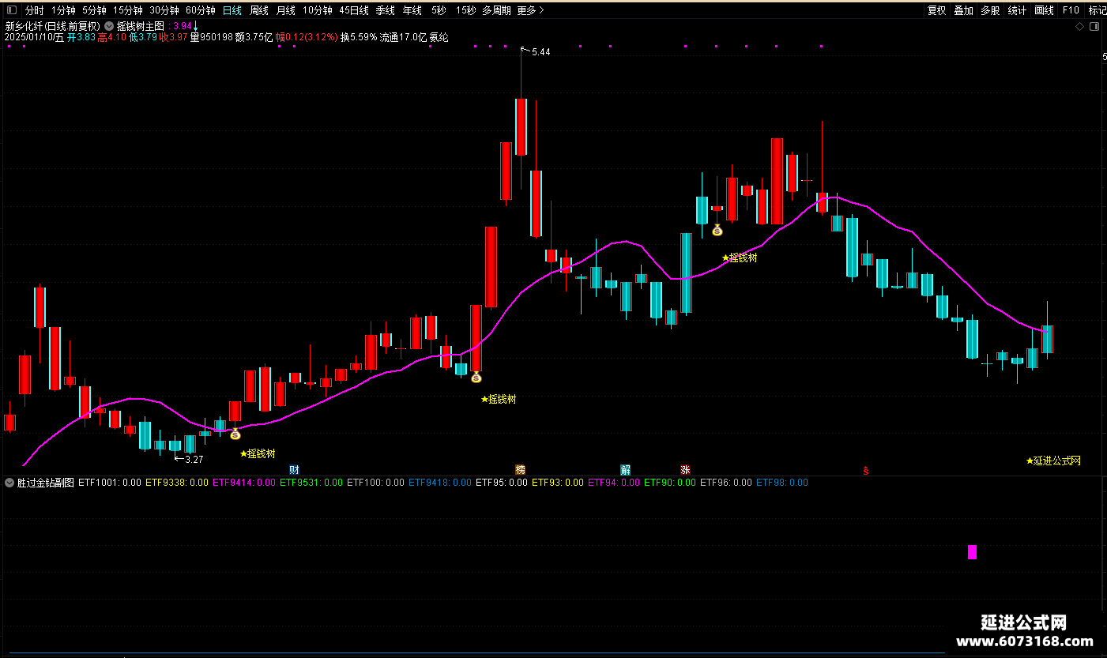Image resolution: width=1107 pixels, height=658 pixels.
Task: Click the diamond icon at chart top-right
Action: tap(1079, 26)
